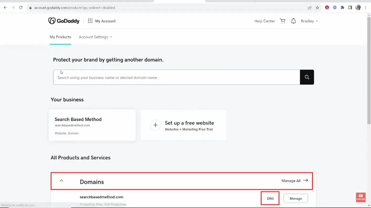Screen dimensions: 371x208
Task: Click the Domains section heading
Action: coord(92,182)
